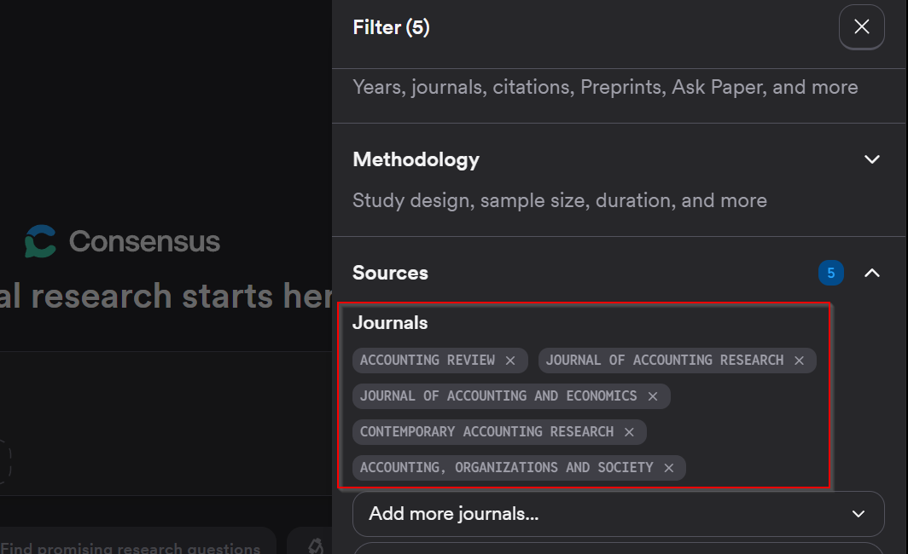Select JOURNAL OF ACCOUNTING AND ECONOMICS text
This screenshot has width=908, height=554.
coord(498,396)
